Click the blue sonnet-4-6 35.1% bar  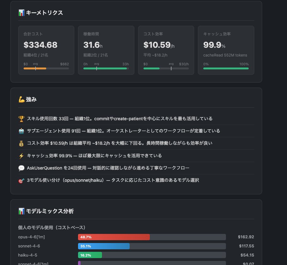tap(104, 246)
